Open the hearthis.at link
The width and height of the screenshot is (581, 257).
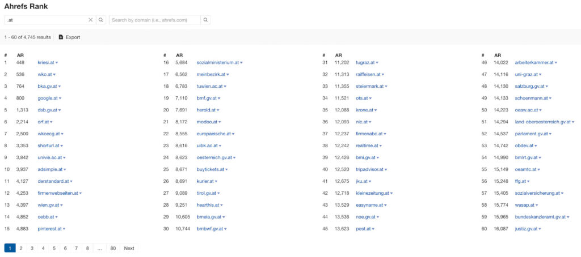coord(208,205)
